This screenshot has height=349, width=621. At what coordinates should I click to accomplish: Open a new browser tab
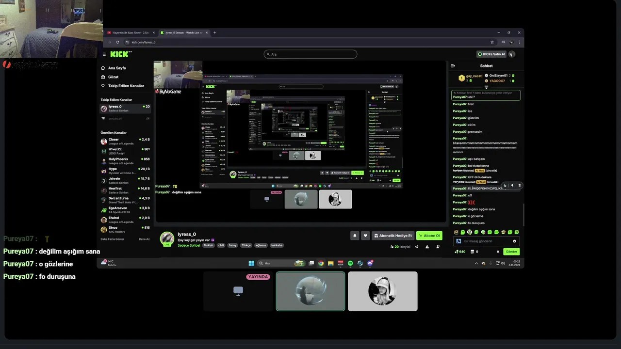point(214,32)
